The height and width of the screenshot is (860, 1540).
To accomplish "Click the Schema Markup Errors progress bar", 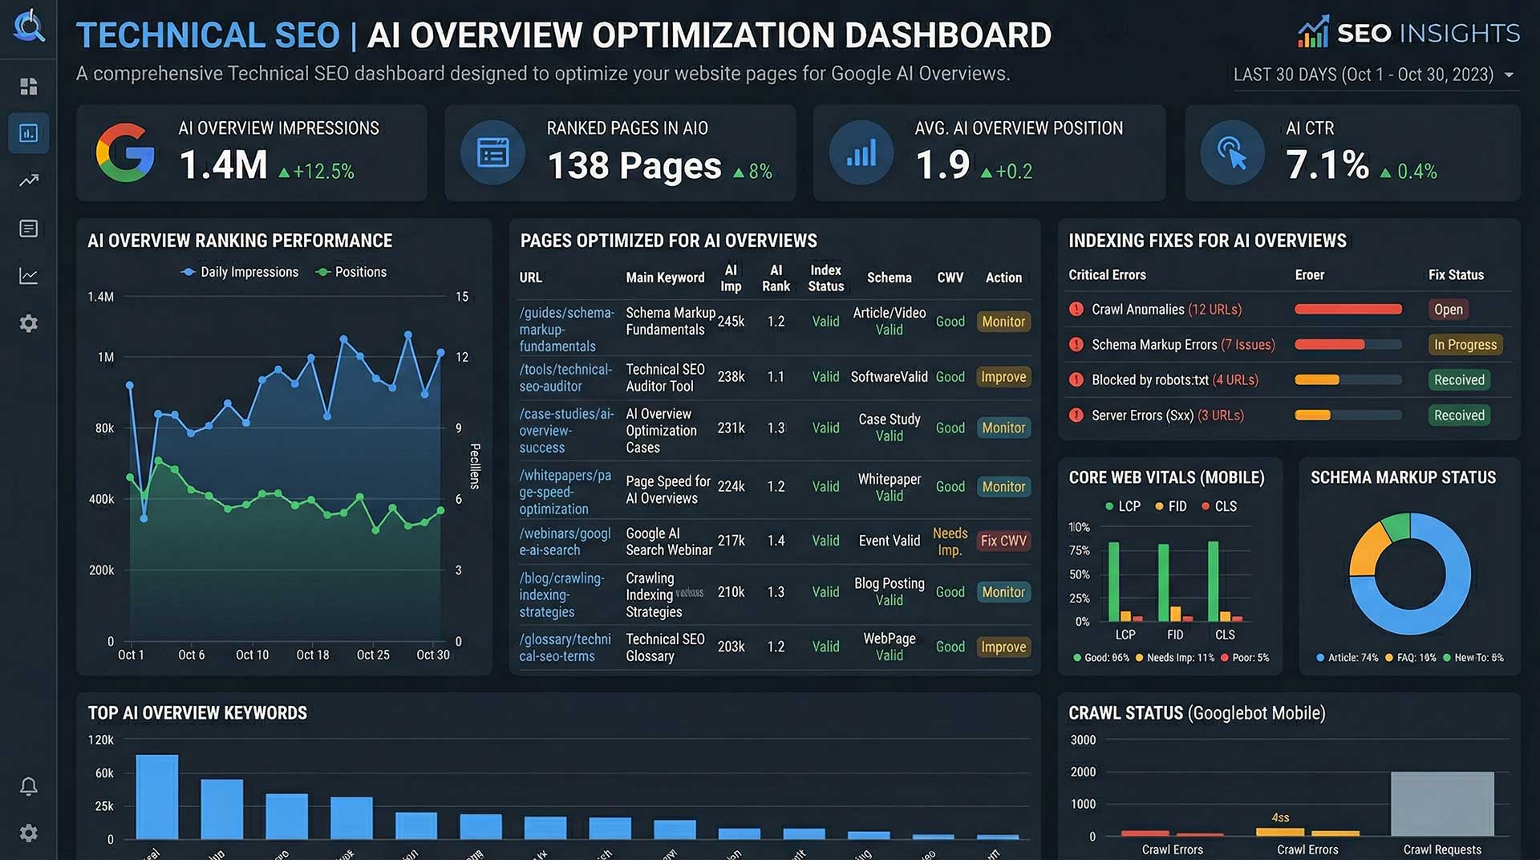I will coord(1348,344).
